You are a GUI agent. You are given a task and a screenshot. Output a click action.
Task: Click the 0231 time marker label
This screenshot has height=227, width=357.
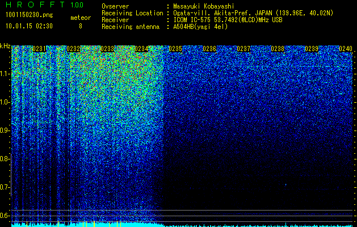pyautogui.click(x=39, y=49)
